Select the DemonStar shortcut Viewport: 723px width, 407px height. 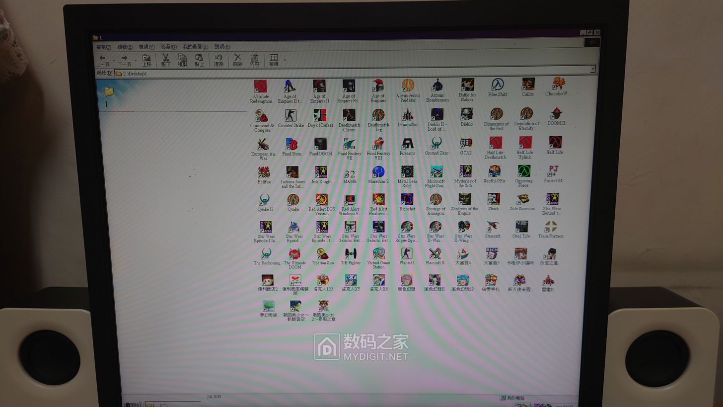(408, 118)
